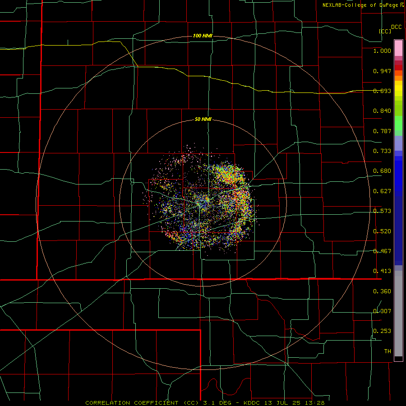Pick the lavender band of color bar
The image size is (406, 406).
coord(398,143)
